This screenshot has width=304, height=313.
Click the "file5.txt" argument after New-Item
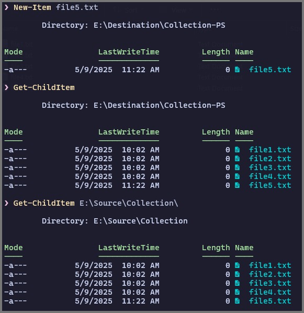[77, 7]
